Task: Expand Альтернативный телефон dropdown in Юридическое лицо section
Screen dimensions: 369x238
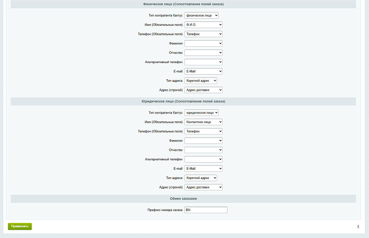Action: pos(203,159)
